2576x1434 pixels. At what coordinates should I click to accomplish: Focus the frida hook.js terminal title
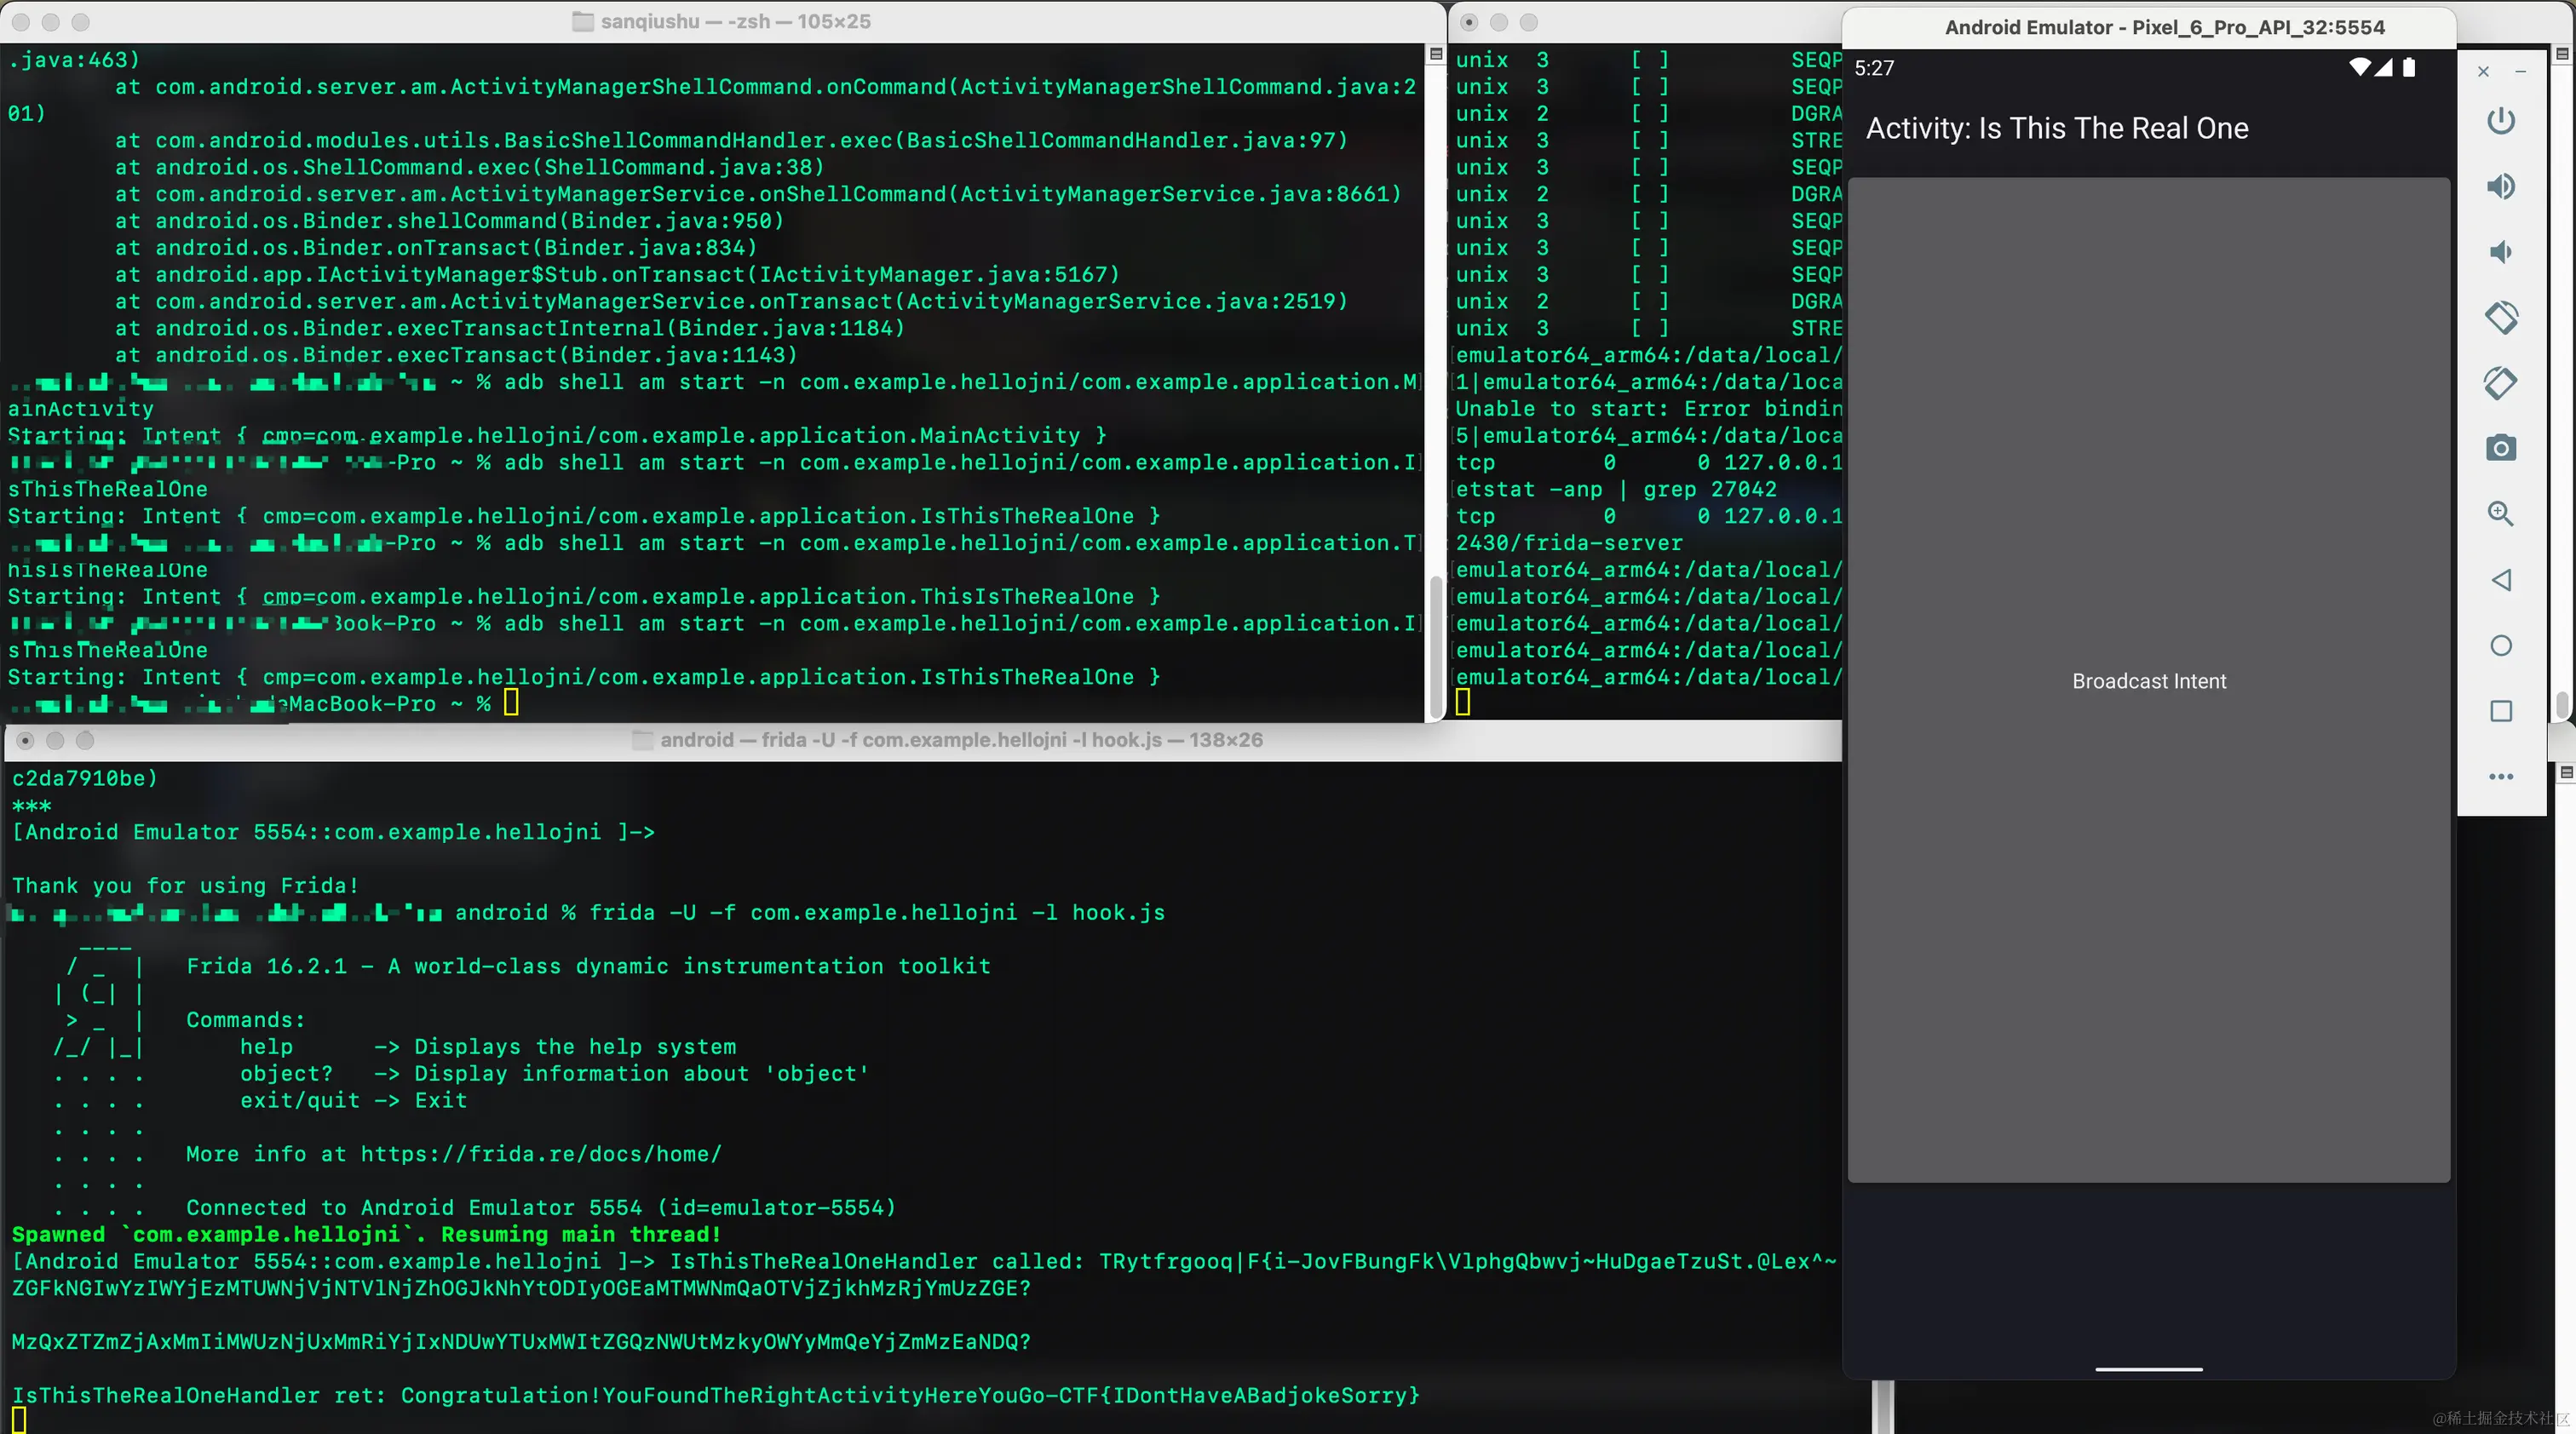tap(960, 739)
